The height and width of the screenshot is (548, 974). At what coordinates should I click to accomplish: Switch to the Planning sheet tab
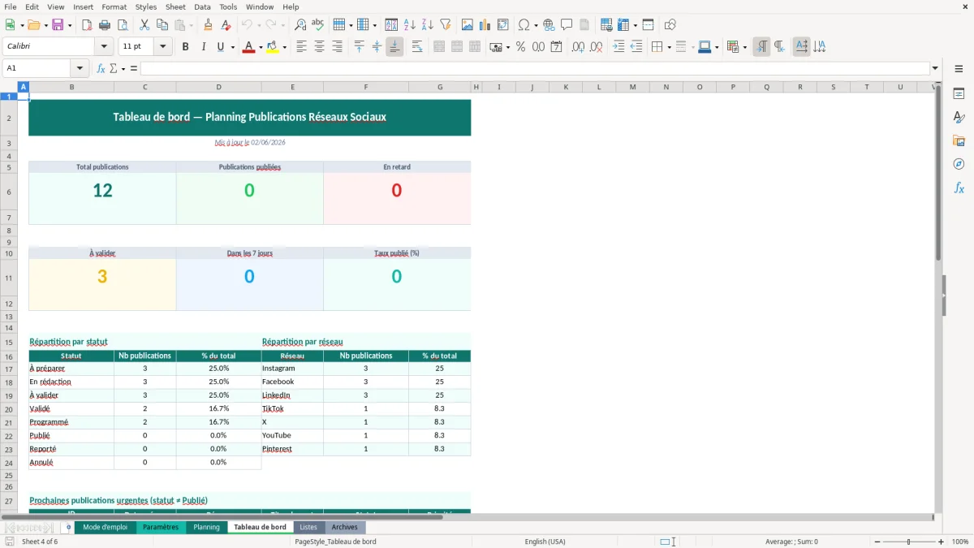(x=206, y=527)
